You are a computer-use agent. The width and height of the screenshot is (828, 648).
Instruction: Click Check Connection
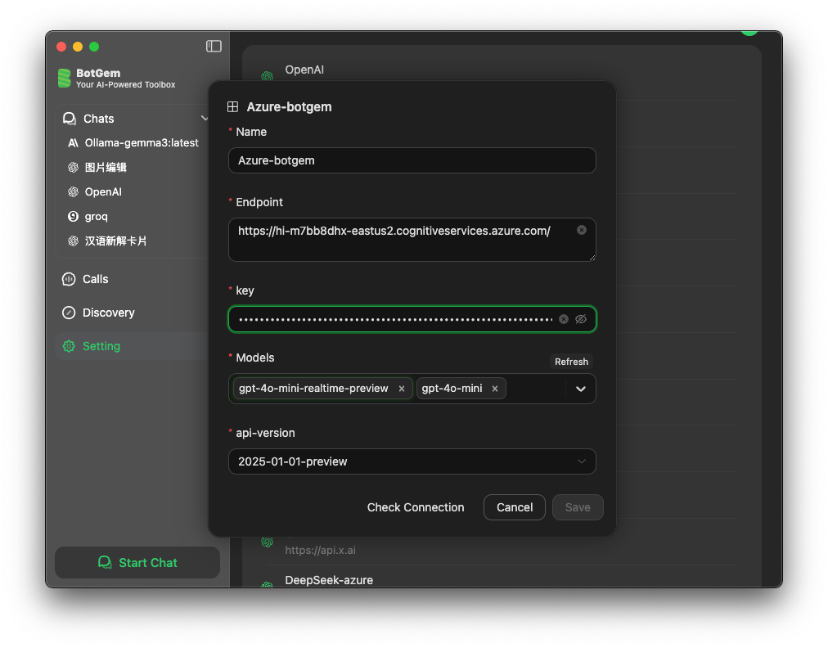click(x=416, y=507)
